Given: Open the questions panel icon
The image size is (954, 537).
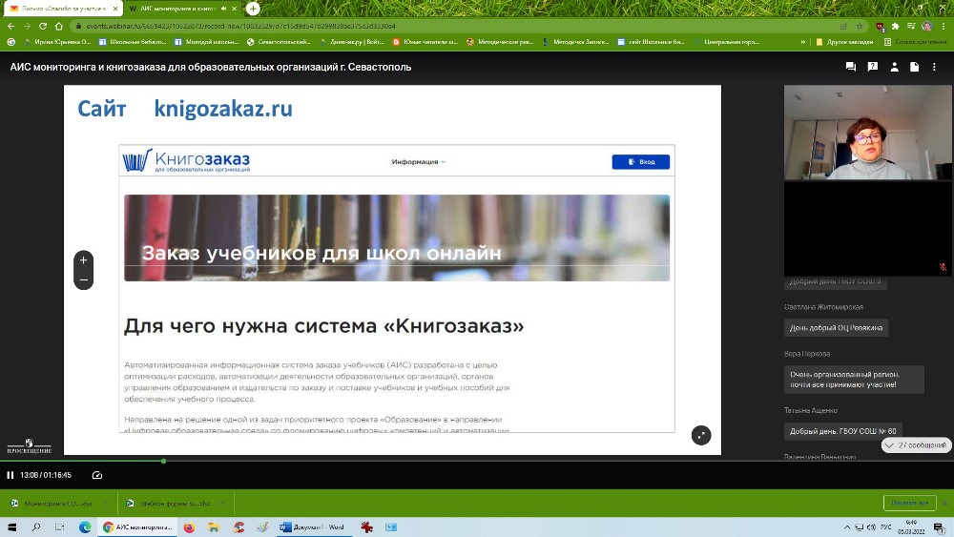Looking at the screenshot, I should coord(872,67).
